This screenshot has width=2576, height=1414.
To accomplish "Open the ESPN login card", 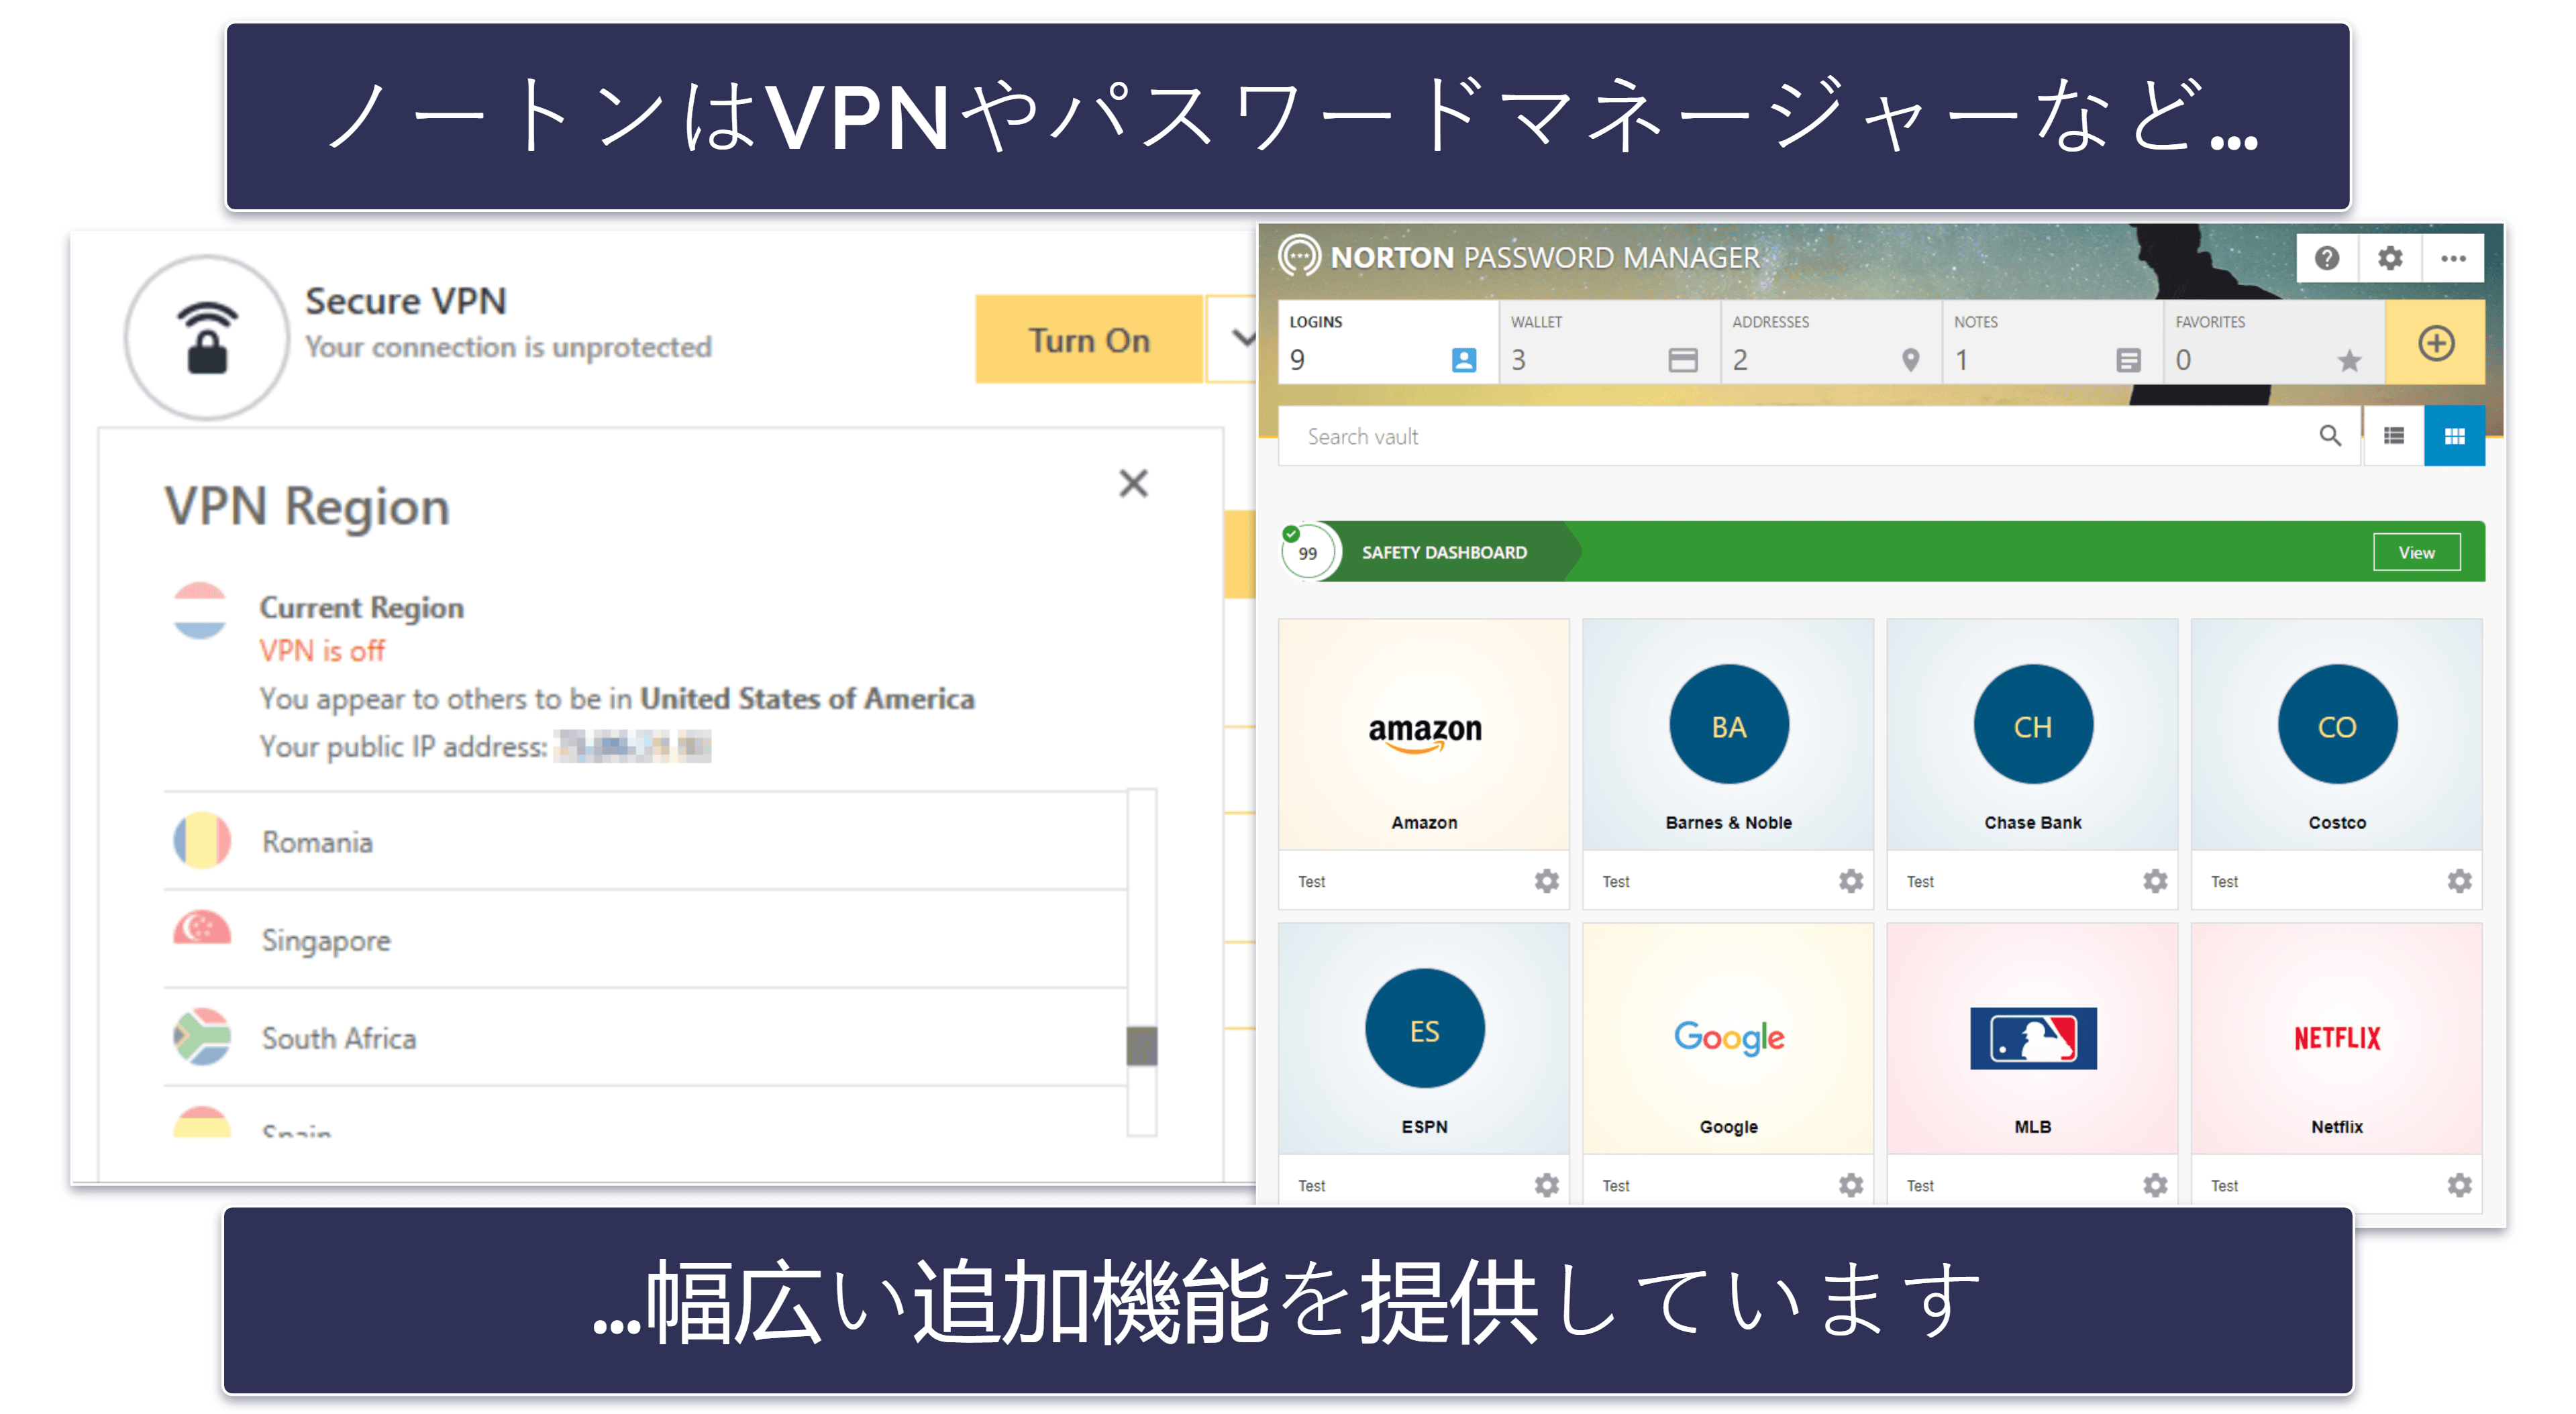I will (1424, 1039).
